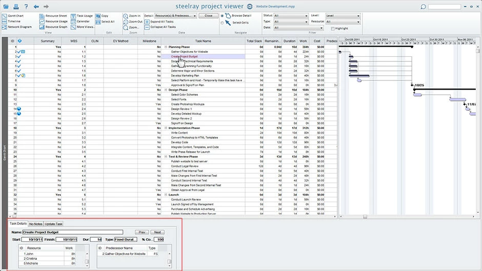482x271 pixels.
Task: Choose the Select Cells radio option
Action: tap(222, 23)
